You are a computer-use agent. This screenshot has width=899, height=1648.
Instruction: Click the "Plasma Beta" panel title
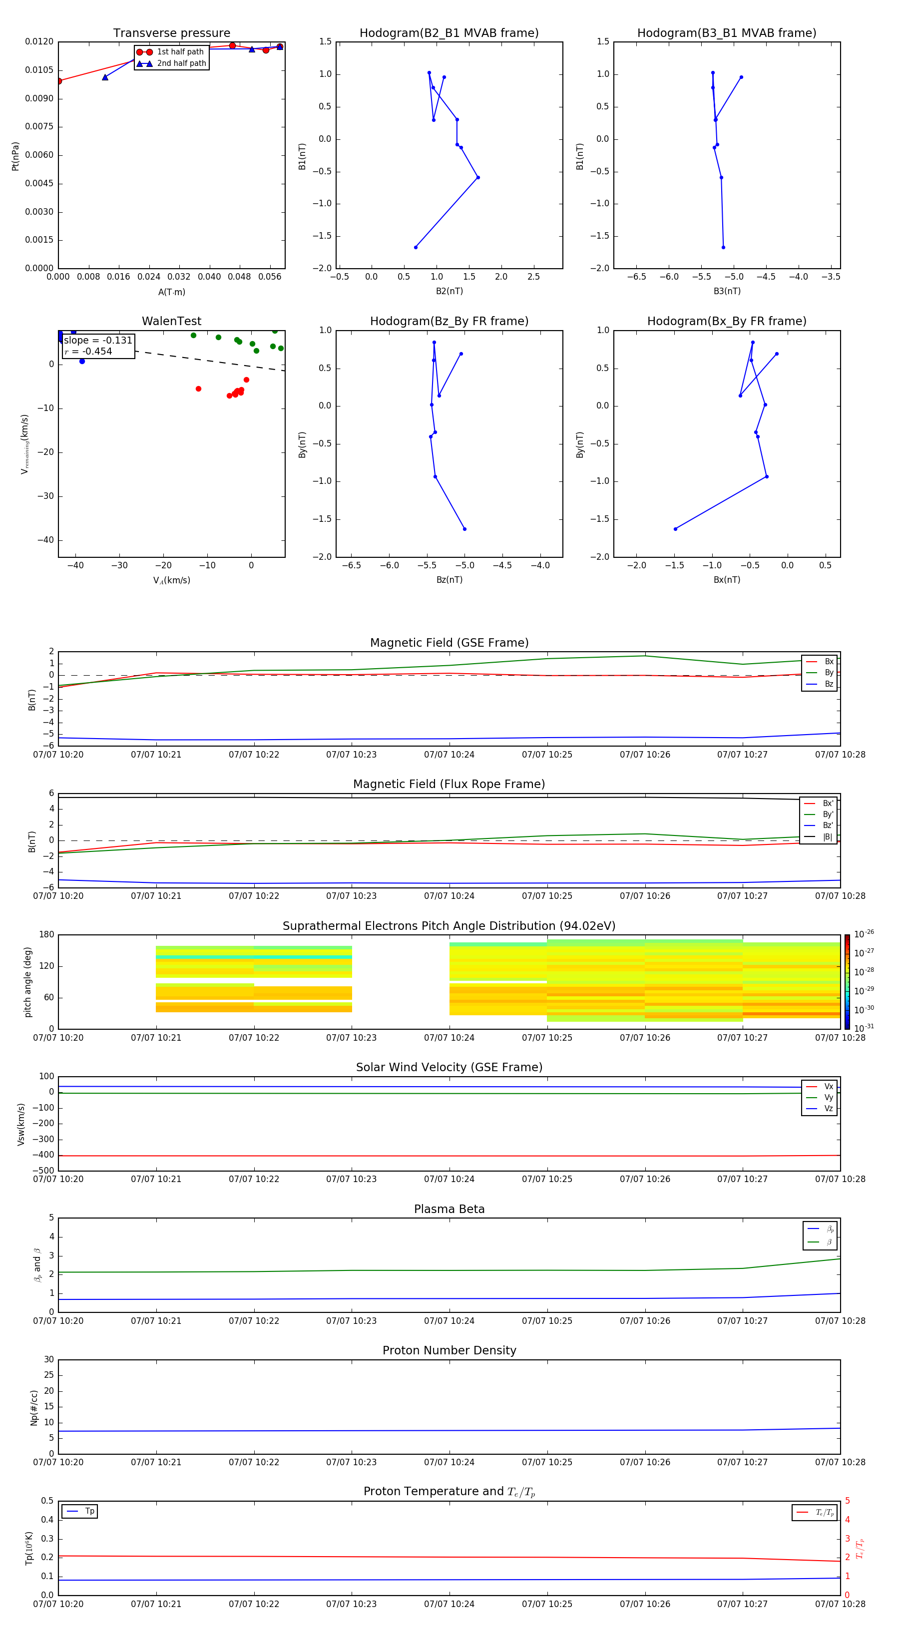(449, 1209)
